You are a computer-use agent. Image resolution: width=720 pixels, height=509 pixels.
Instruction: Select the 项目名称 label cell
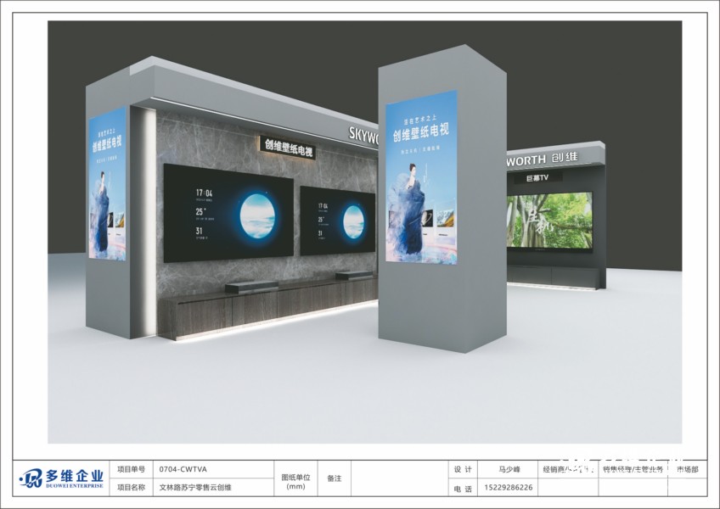pos(131,487)
